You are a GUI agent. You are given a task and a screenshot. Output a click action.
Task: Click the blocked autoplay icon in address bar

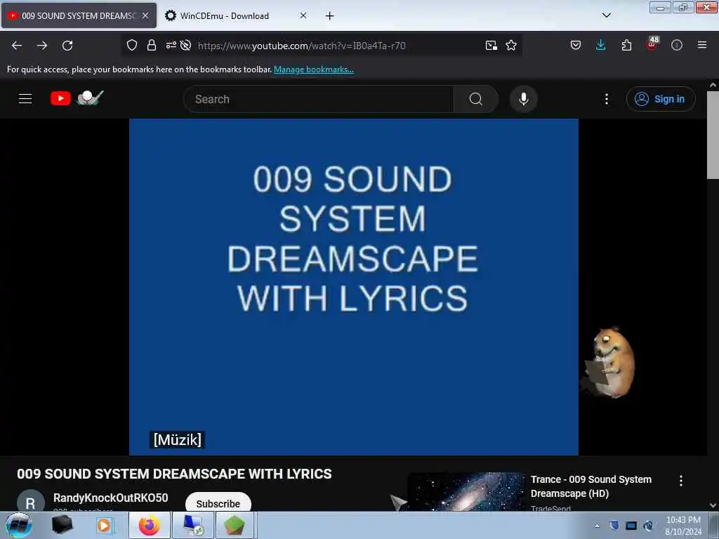coord(185,45)
